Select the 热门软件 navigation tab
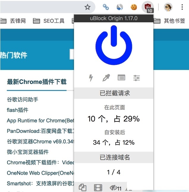Screen dimensions: 189x192 (x=14, y=55)
